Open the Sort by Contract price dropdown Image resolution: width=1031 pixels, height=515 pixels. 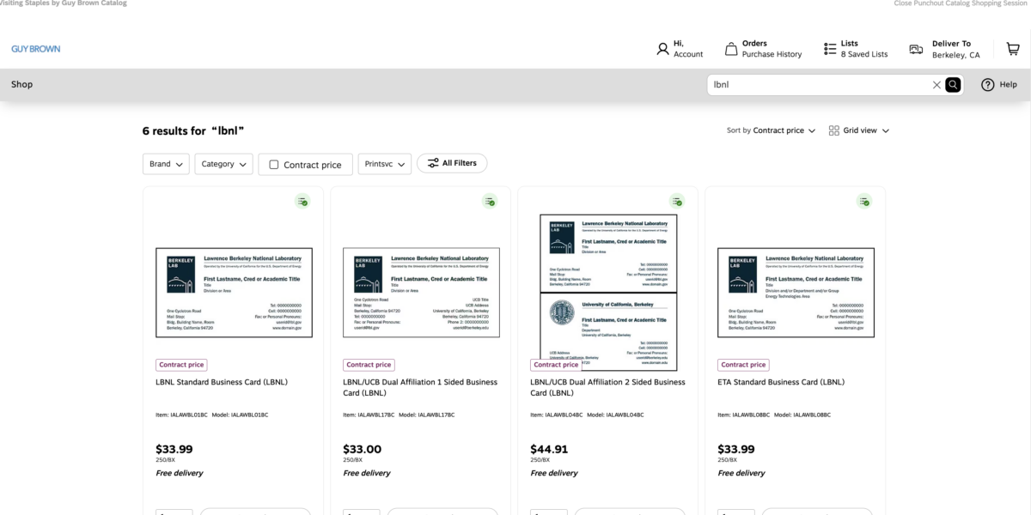[771, 130]
